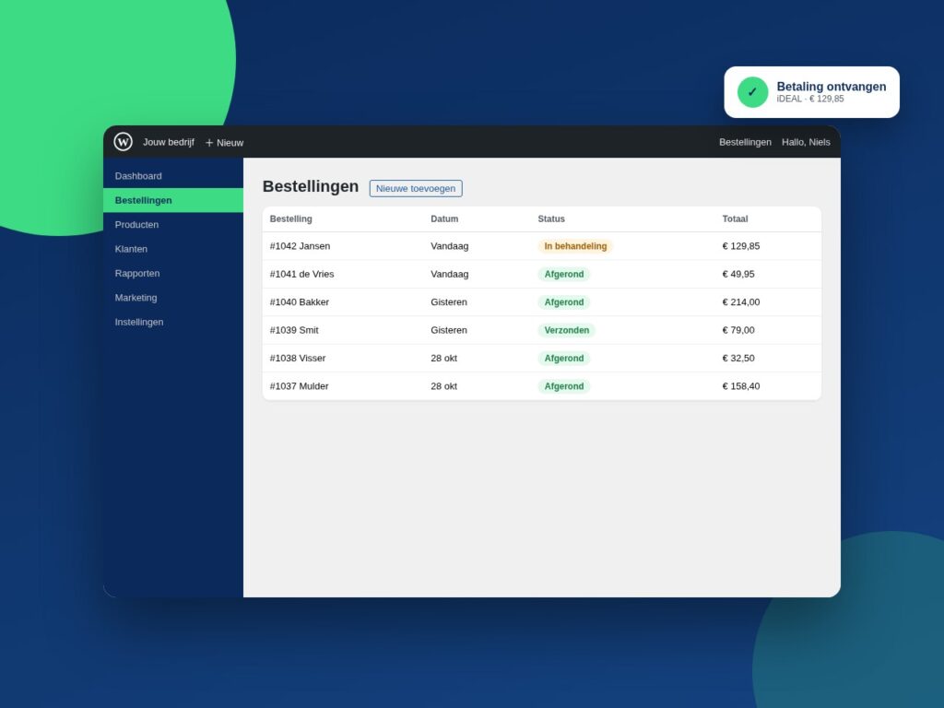Open Rapporten from the sidebar

tap(173, 273)
